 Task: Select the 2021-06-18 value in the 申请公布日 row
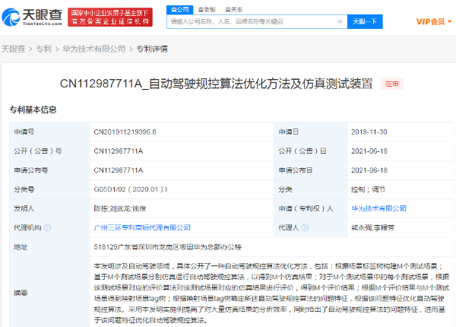coord(369,170)
